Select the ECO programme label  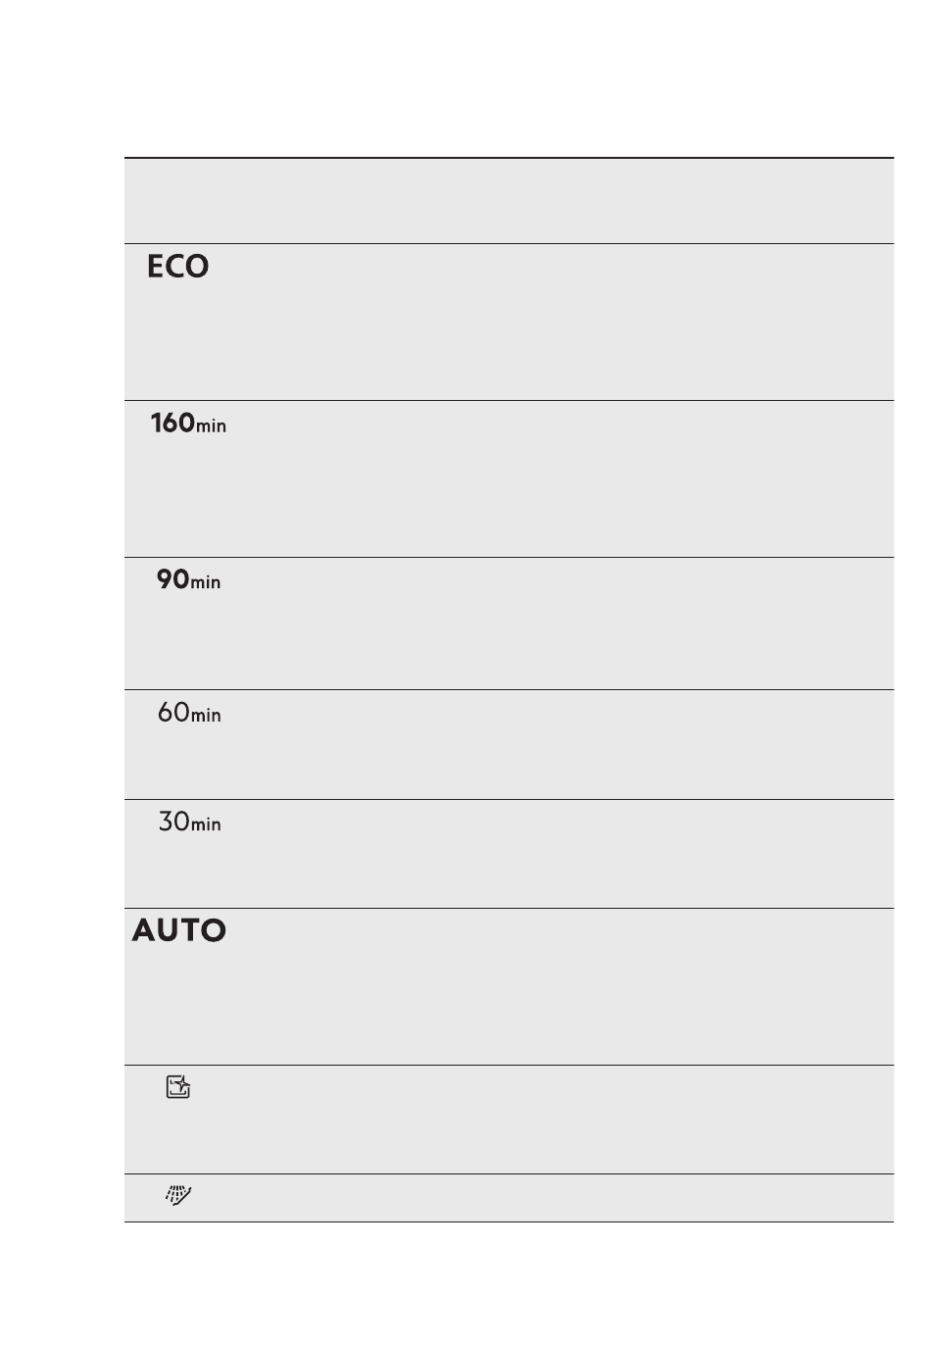coord(178,267)
